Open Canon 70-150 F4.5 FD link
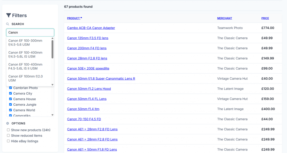 pos(84,119)
